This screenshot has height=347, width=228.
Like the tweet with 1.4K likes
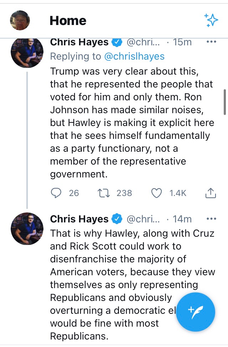[157, 193]
